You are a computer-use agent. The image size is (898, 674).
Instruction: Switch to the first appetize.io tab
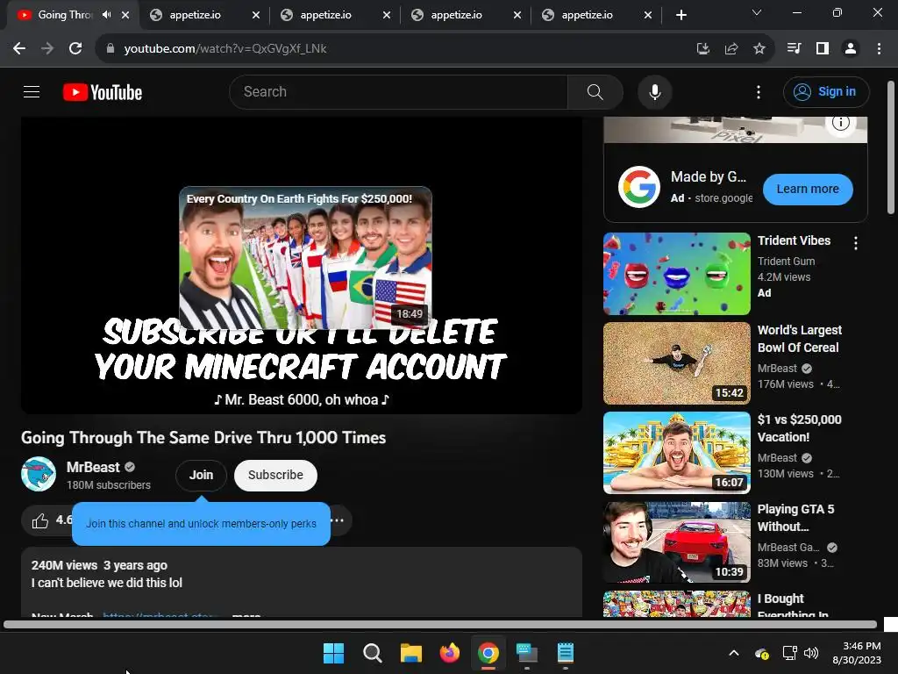coord(204,15)
